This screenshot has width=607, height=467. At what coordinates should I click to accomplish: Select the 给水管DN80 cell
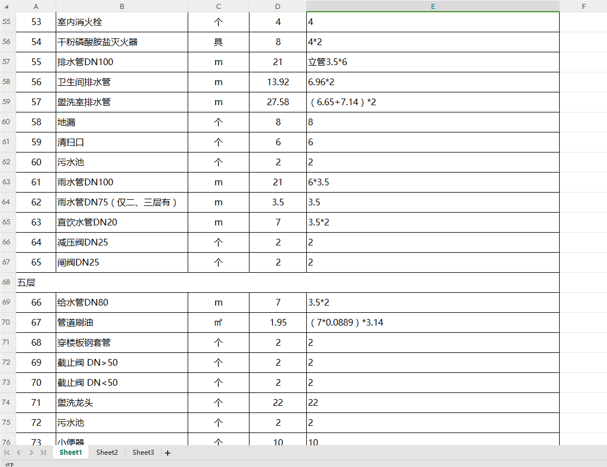click(122, 303)
